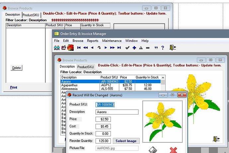229x153 pixels.
Task: Click Quantity In Stock header in background window
Action: tap(95, 25)
